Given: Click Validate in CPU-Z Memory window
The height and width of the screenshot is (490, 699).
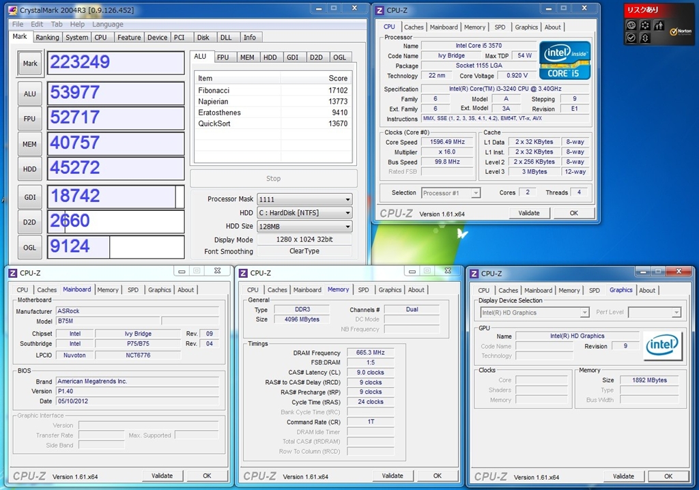Looking at the screenshot, I should (x=393, y=476).
